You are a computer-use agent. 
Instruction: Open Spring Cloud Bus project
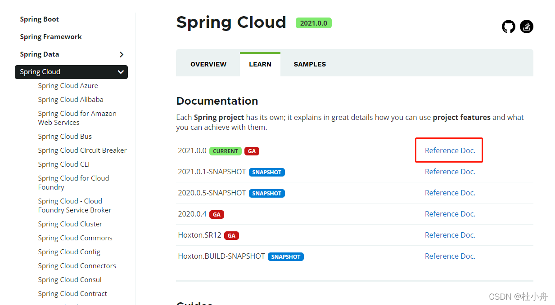point(65,137)
